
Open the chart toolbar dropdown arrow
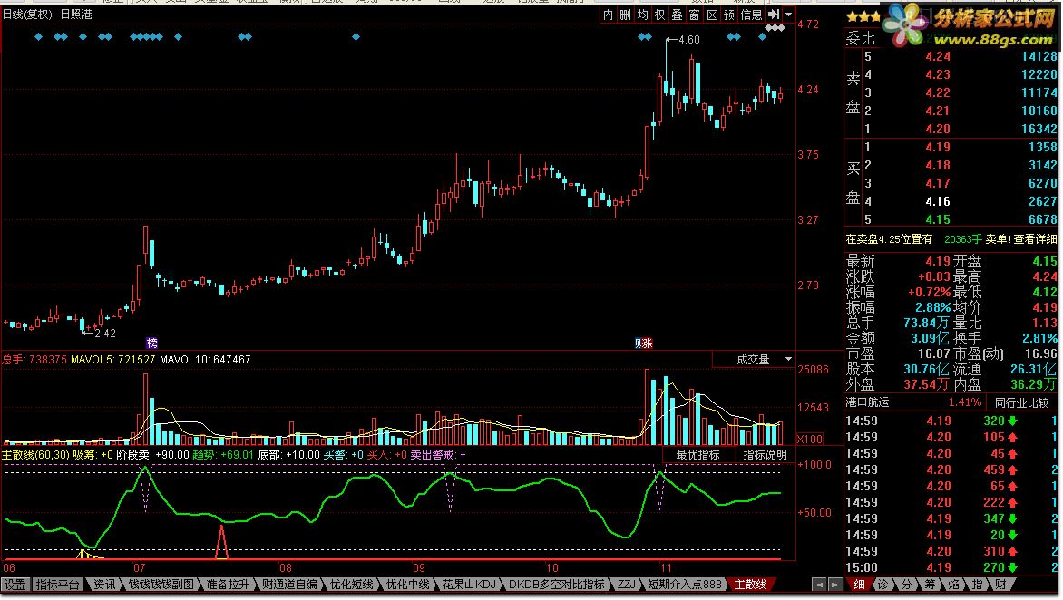[788, 15]
